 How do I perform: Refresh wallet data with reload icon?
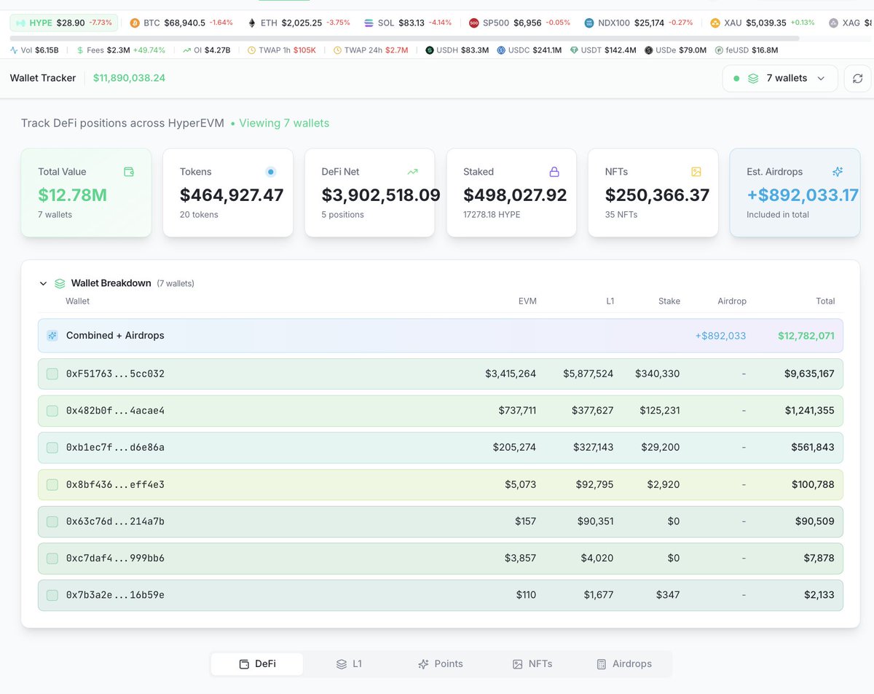(x=857, y=79)
